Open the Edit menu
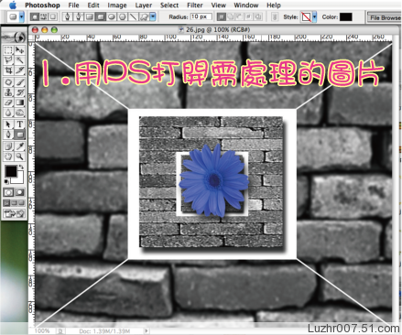Screen dimensions: 402x335 pyautogui.click(x=93, y=5)
